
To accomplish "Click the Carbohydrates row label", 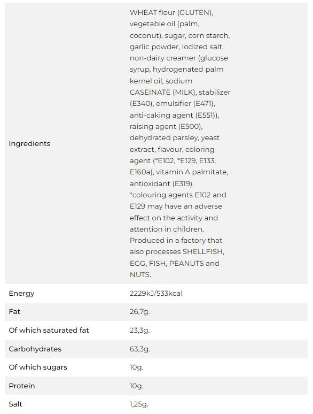I will 35,349.
